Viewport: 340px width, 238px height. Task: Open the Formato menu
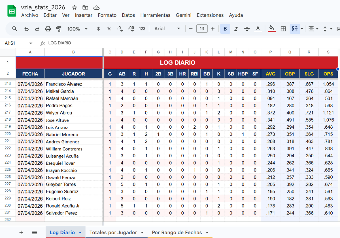click(107, 15)
